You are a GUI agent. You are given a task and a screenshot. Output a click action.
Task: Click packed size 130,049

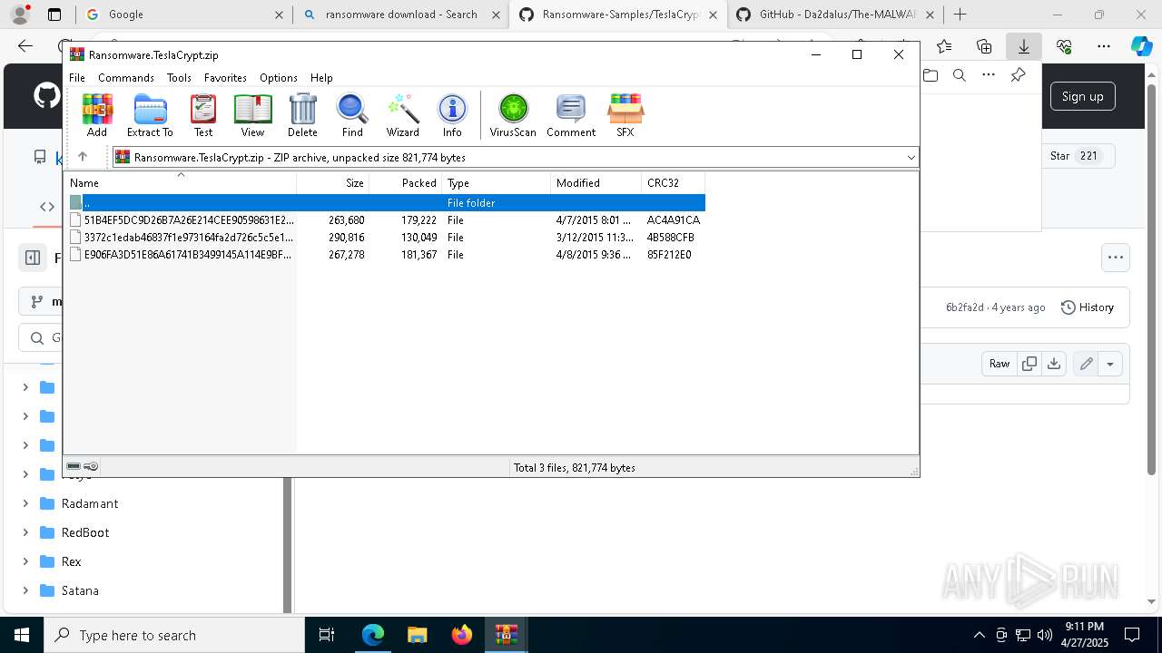tap(419, 238)
